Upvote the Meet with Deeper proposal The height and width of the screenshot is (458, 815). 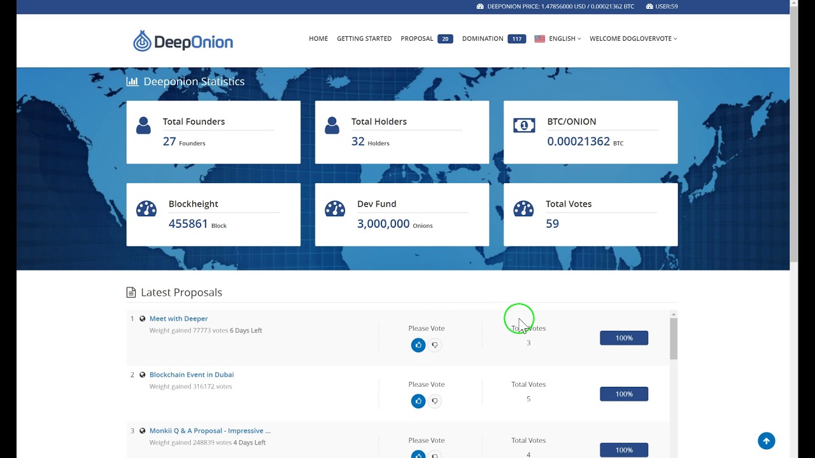point(418,345)
